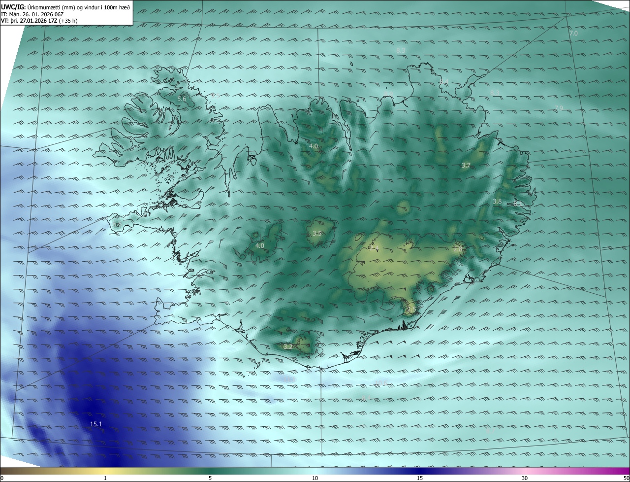Click the 3.8 value label on the map
This screenshot has height=482, width=630.
[497, 202]
